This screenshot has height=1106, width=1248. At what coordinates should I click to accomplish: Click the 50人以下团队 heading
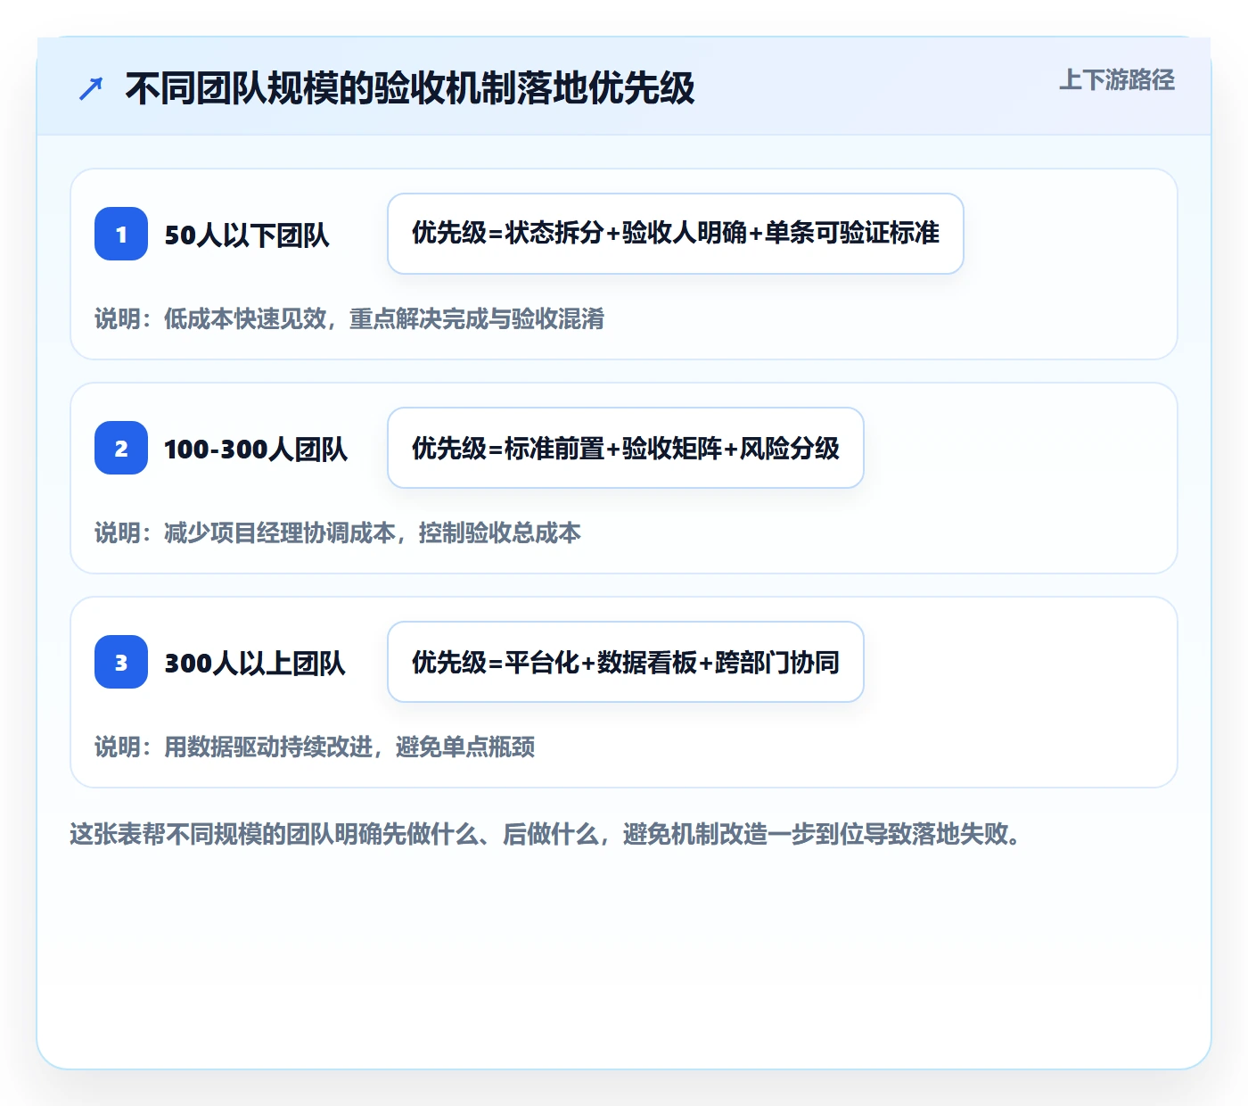247,235
